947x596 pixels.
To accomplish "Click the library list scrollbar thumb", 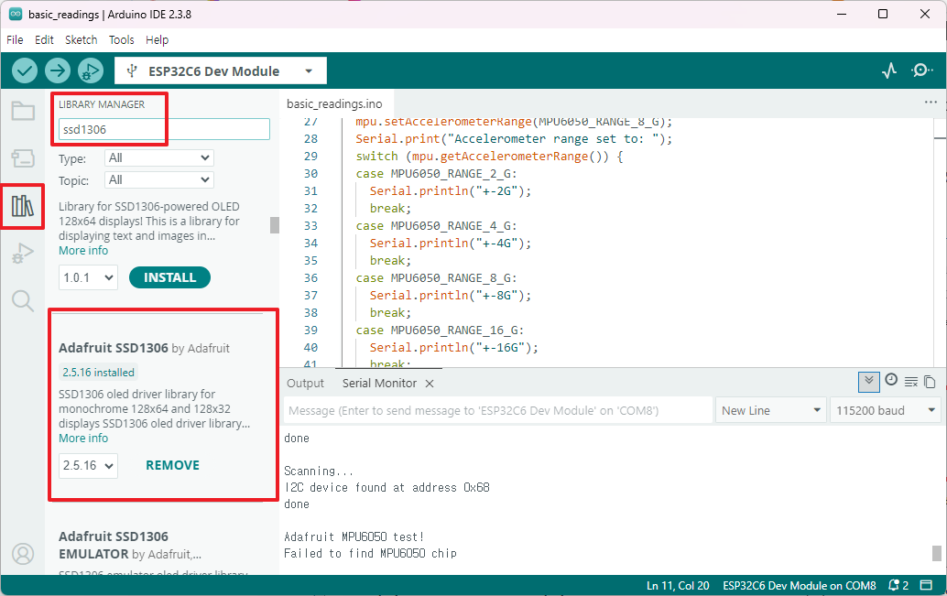I will point(275,224).
